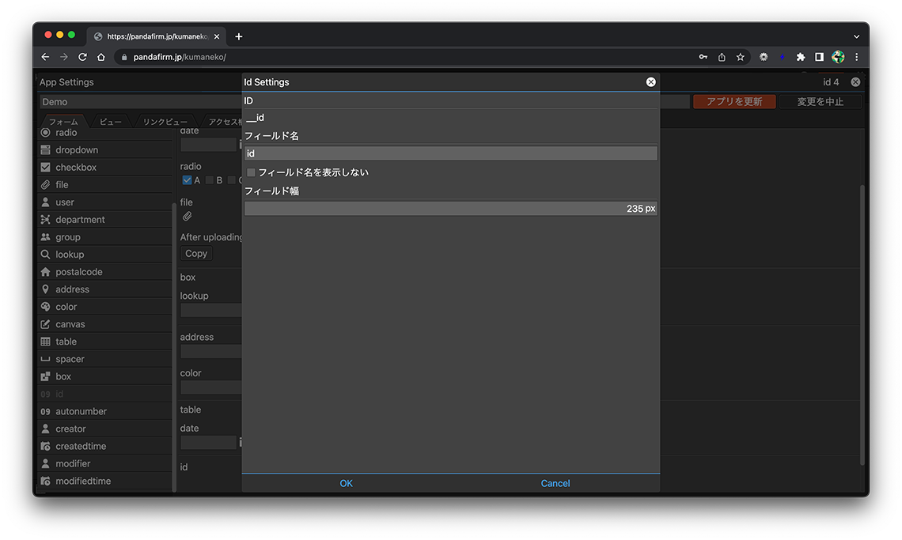This screenshot has height=540, width=902.
Task: Enable the フィールド名を表示しない checkbox
Action: (252, 172)
